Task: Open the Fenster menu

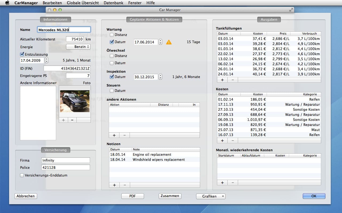Action: coord(135,3)
